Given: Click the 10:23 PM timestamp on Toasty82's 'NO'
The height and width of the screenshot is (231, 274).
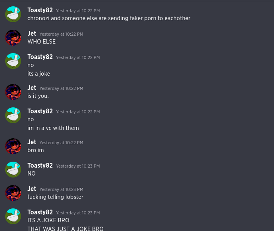Looking at the screenshot, I should point(78,166).
